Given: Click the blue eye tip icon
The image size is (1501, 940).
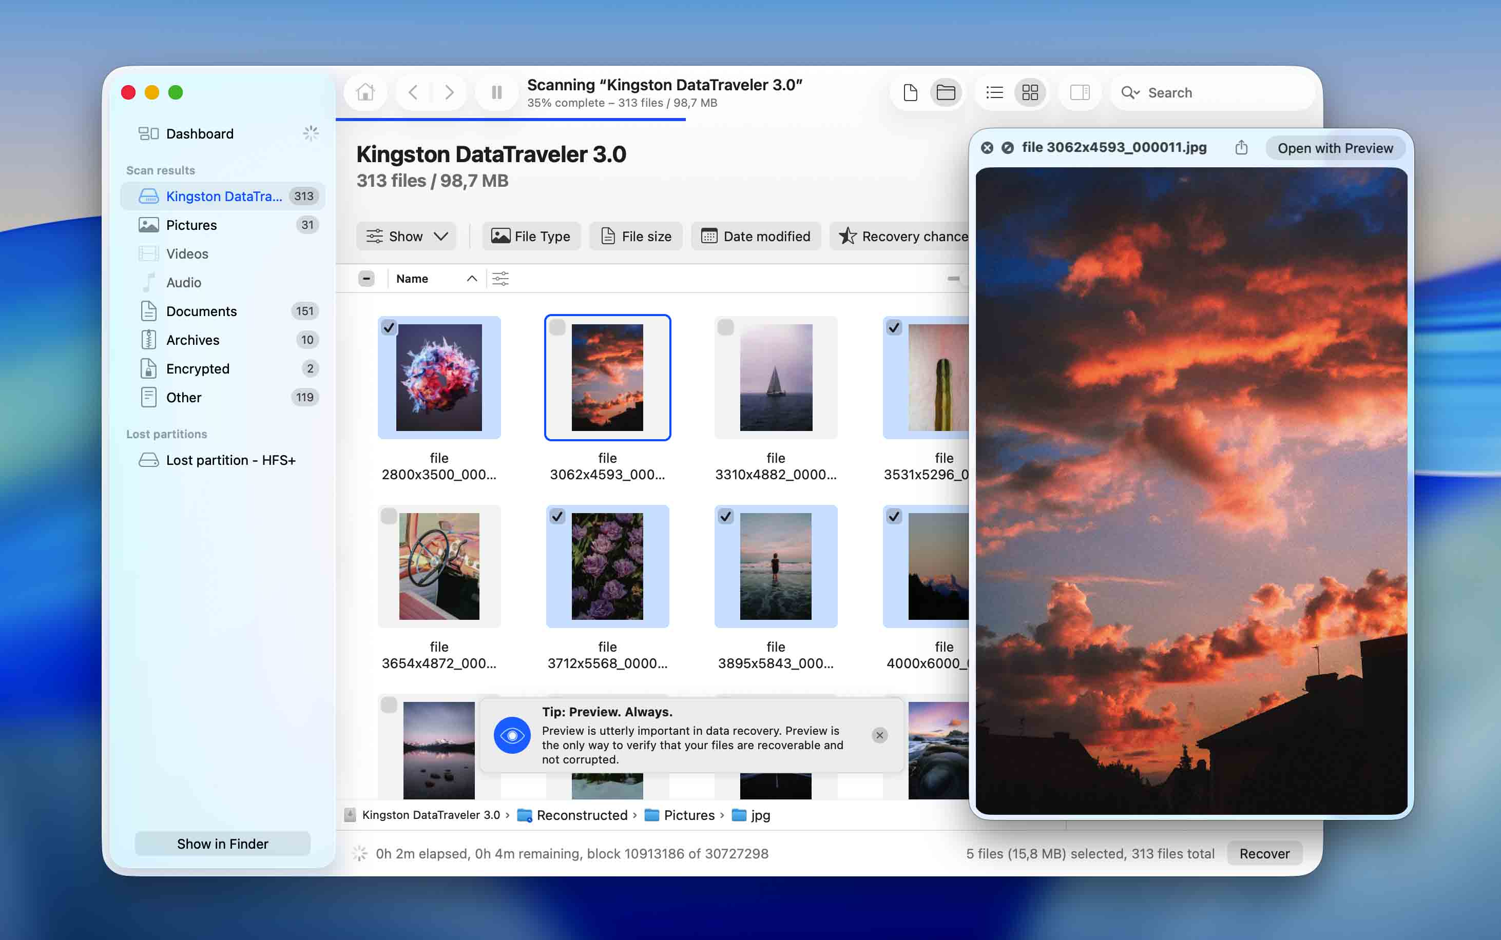Looking at the screenshot, I should pyautogui.click(x=512, y=735).
